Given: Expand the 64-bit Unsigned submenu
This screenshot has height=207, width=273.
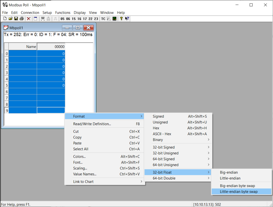Looking at the screenshot, I should tap(178, 165).
